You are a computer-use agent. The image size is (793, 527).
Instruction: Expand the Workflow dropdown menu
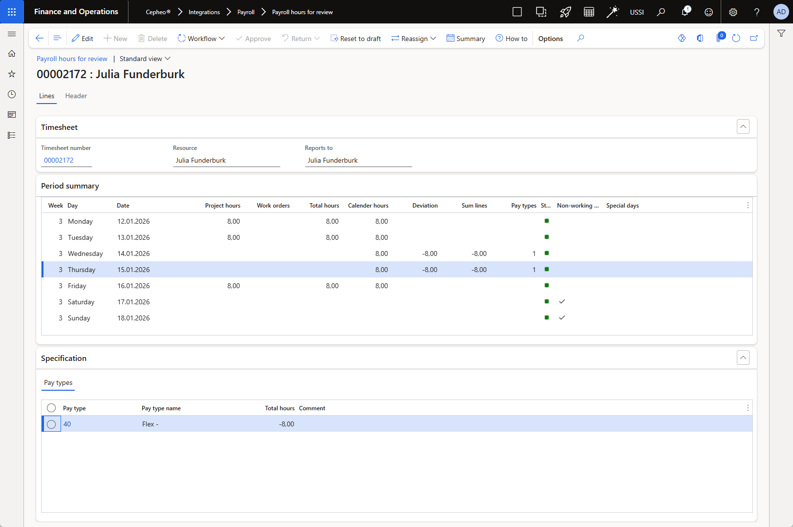tap(201, 39)
